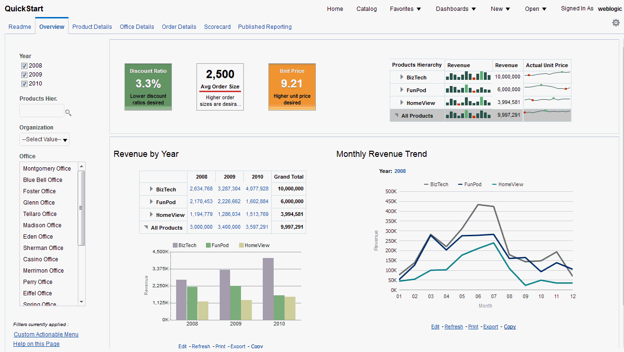Open the Product Details tab
The width and height of the screenshot is (624, 352).
click(x=92, y=27)
